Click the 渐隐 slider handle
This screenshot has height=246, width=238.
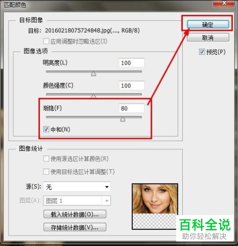[123, 119]
